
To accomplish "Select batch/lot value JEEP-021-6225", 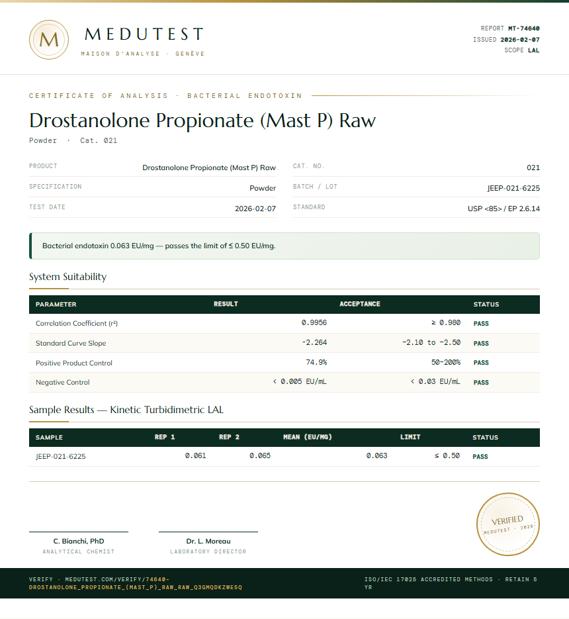I will click(x=513, y=188).
